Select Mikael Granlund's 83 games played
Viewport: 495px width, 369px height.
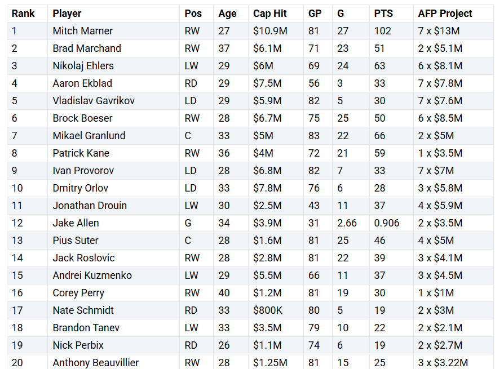pyautogui.click(x=314, y=136)
